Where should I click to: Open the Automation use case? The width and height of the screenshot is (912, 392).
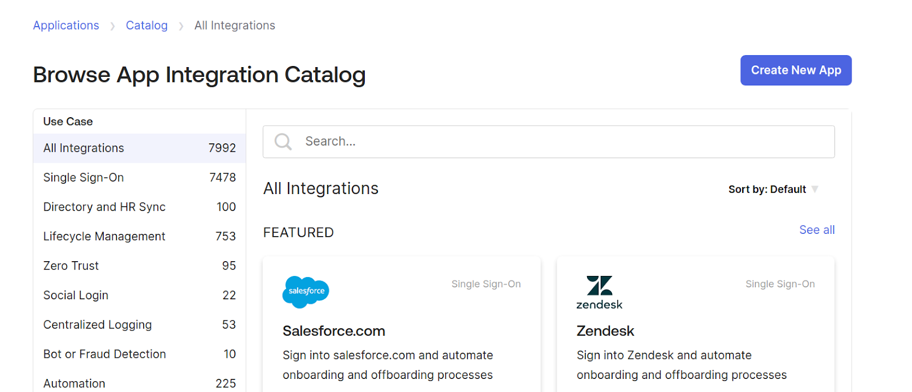74,383
